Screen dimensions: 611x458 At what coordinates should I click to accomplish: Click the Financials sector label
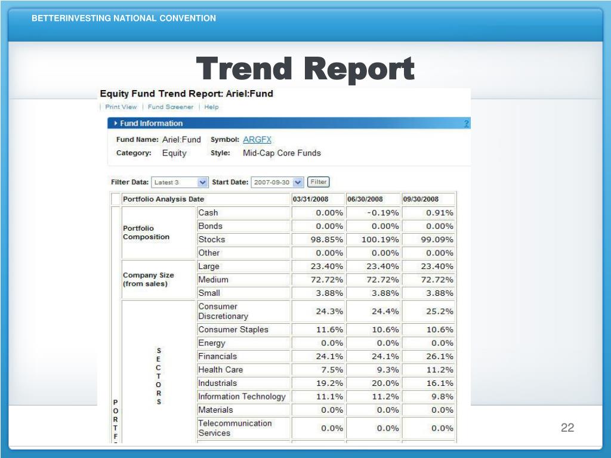[217, 357]
